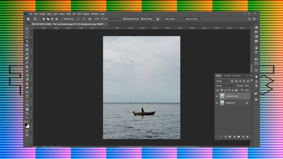Screen dimensions: 283x159
Task: Click the Add layer mask icon
Action: [230, 137]
